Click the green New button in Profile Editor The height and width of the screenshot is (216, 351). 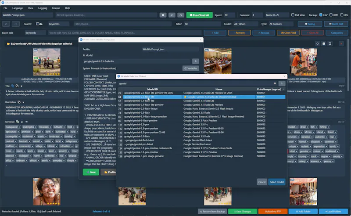[x=91, y=172]
